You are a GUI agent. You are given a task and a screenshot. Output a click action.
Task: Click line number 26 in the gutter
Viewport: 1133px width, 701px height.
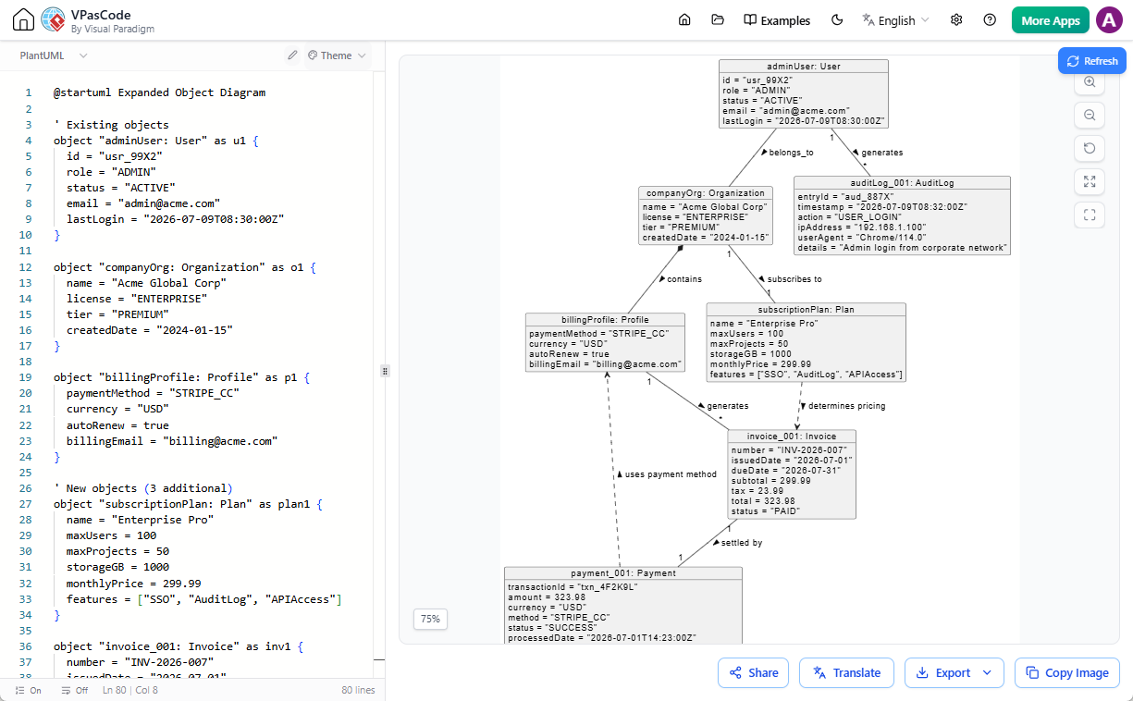(x=26, y=488)
